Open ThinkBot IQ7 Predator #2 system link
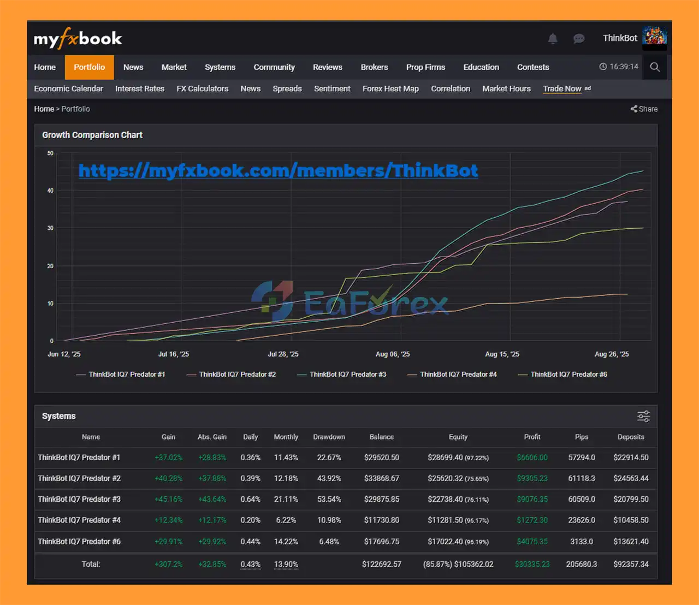Viewport: 699px width, 605px height. 79,478
